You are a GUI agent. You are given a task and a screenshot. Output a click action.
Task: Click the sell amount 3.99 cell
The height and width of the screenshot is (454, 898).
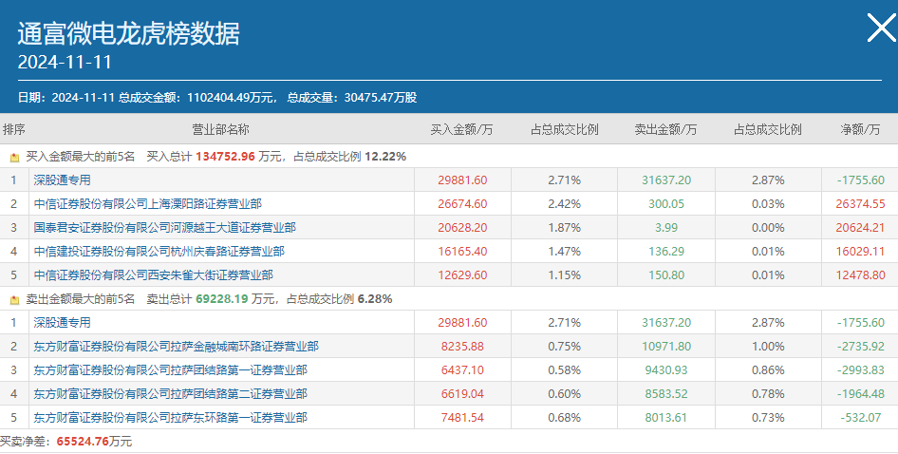(666, 228)
